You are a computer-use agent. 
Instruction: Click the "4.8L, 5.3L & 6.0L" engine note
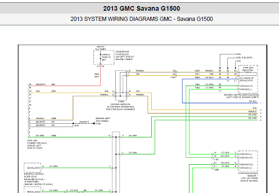tap(244, 58)
